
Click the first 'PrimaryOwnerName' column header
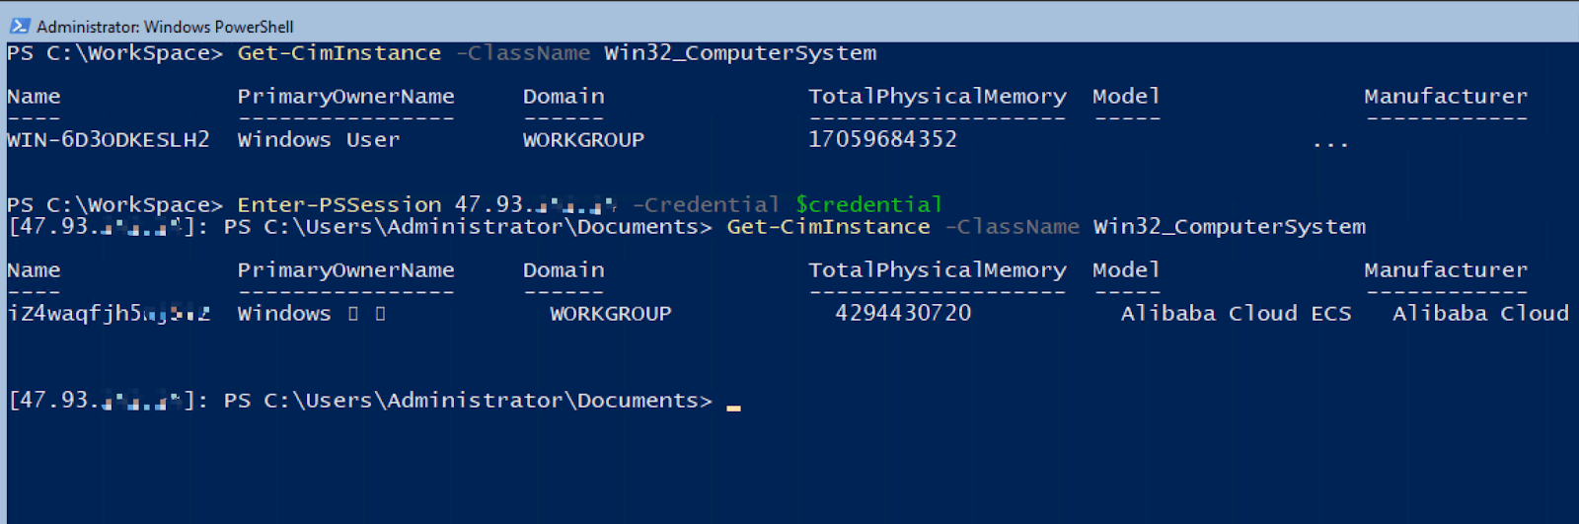tap(345, 97)
